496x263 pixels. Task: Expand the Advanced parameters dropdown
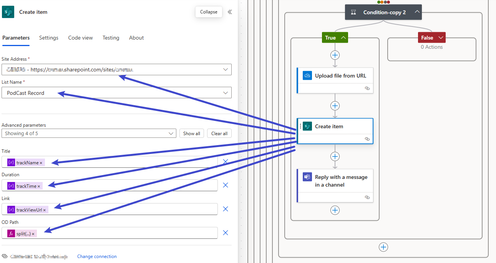pyautogui.click(x=171, y=134)
